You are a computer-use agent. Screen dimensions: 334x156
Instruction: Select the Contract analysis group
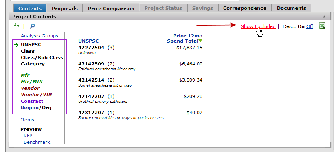point(32,101)
